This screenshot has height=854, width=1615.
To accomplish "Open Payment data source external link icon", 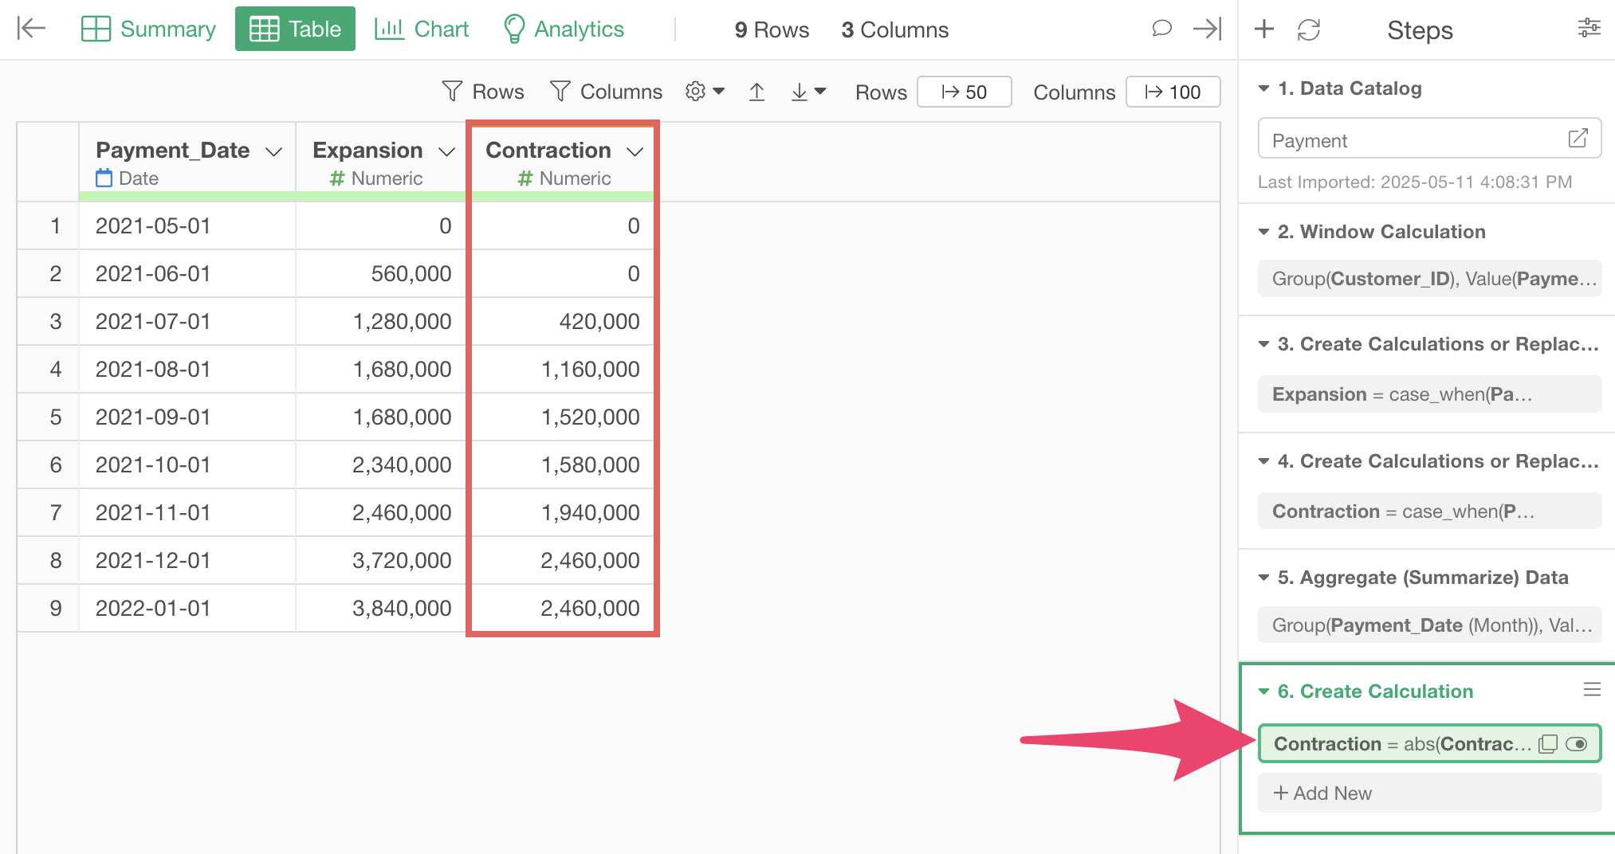I will (1578, 139).
